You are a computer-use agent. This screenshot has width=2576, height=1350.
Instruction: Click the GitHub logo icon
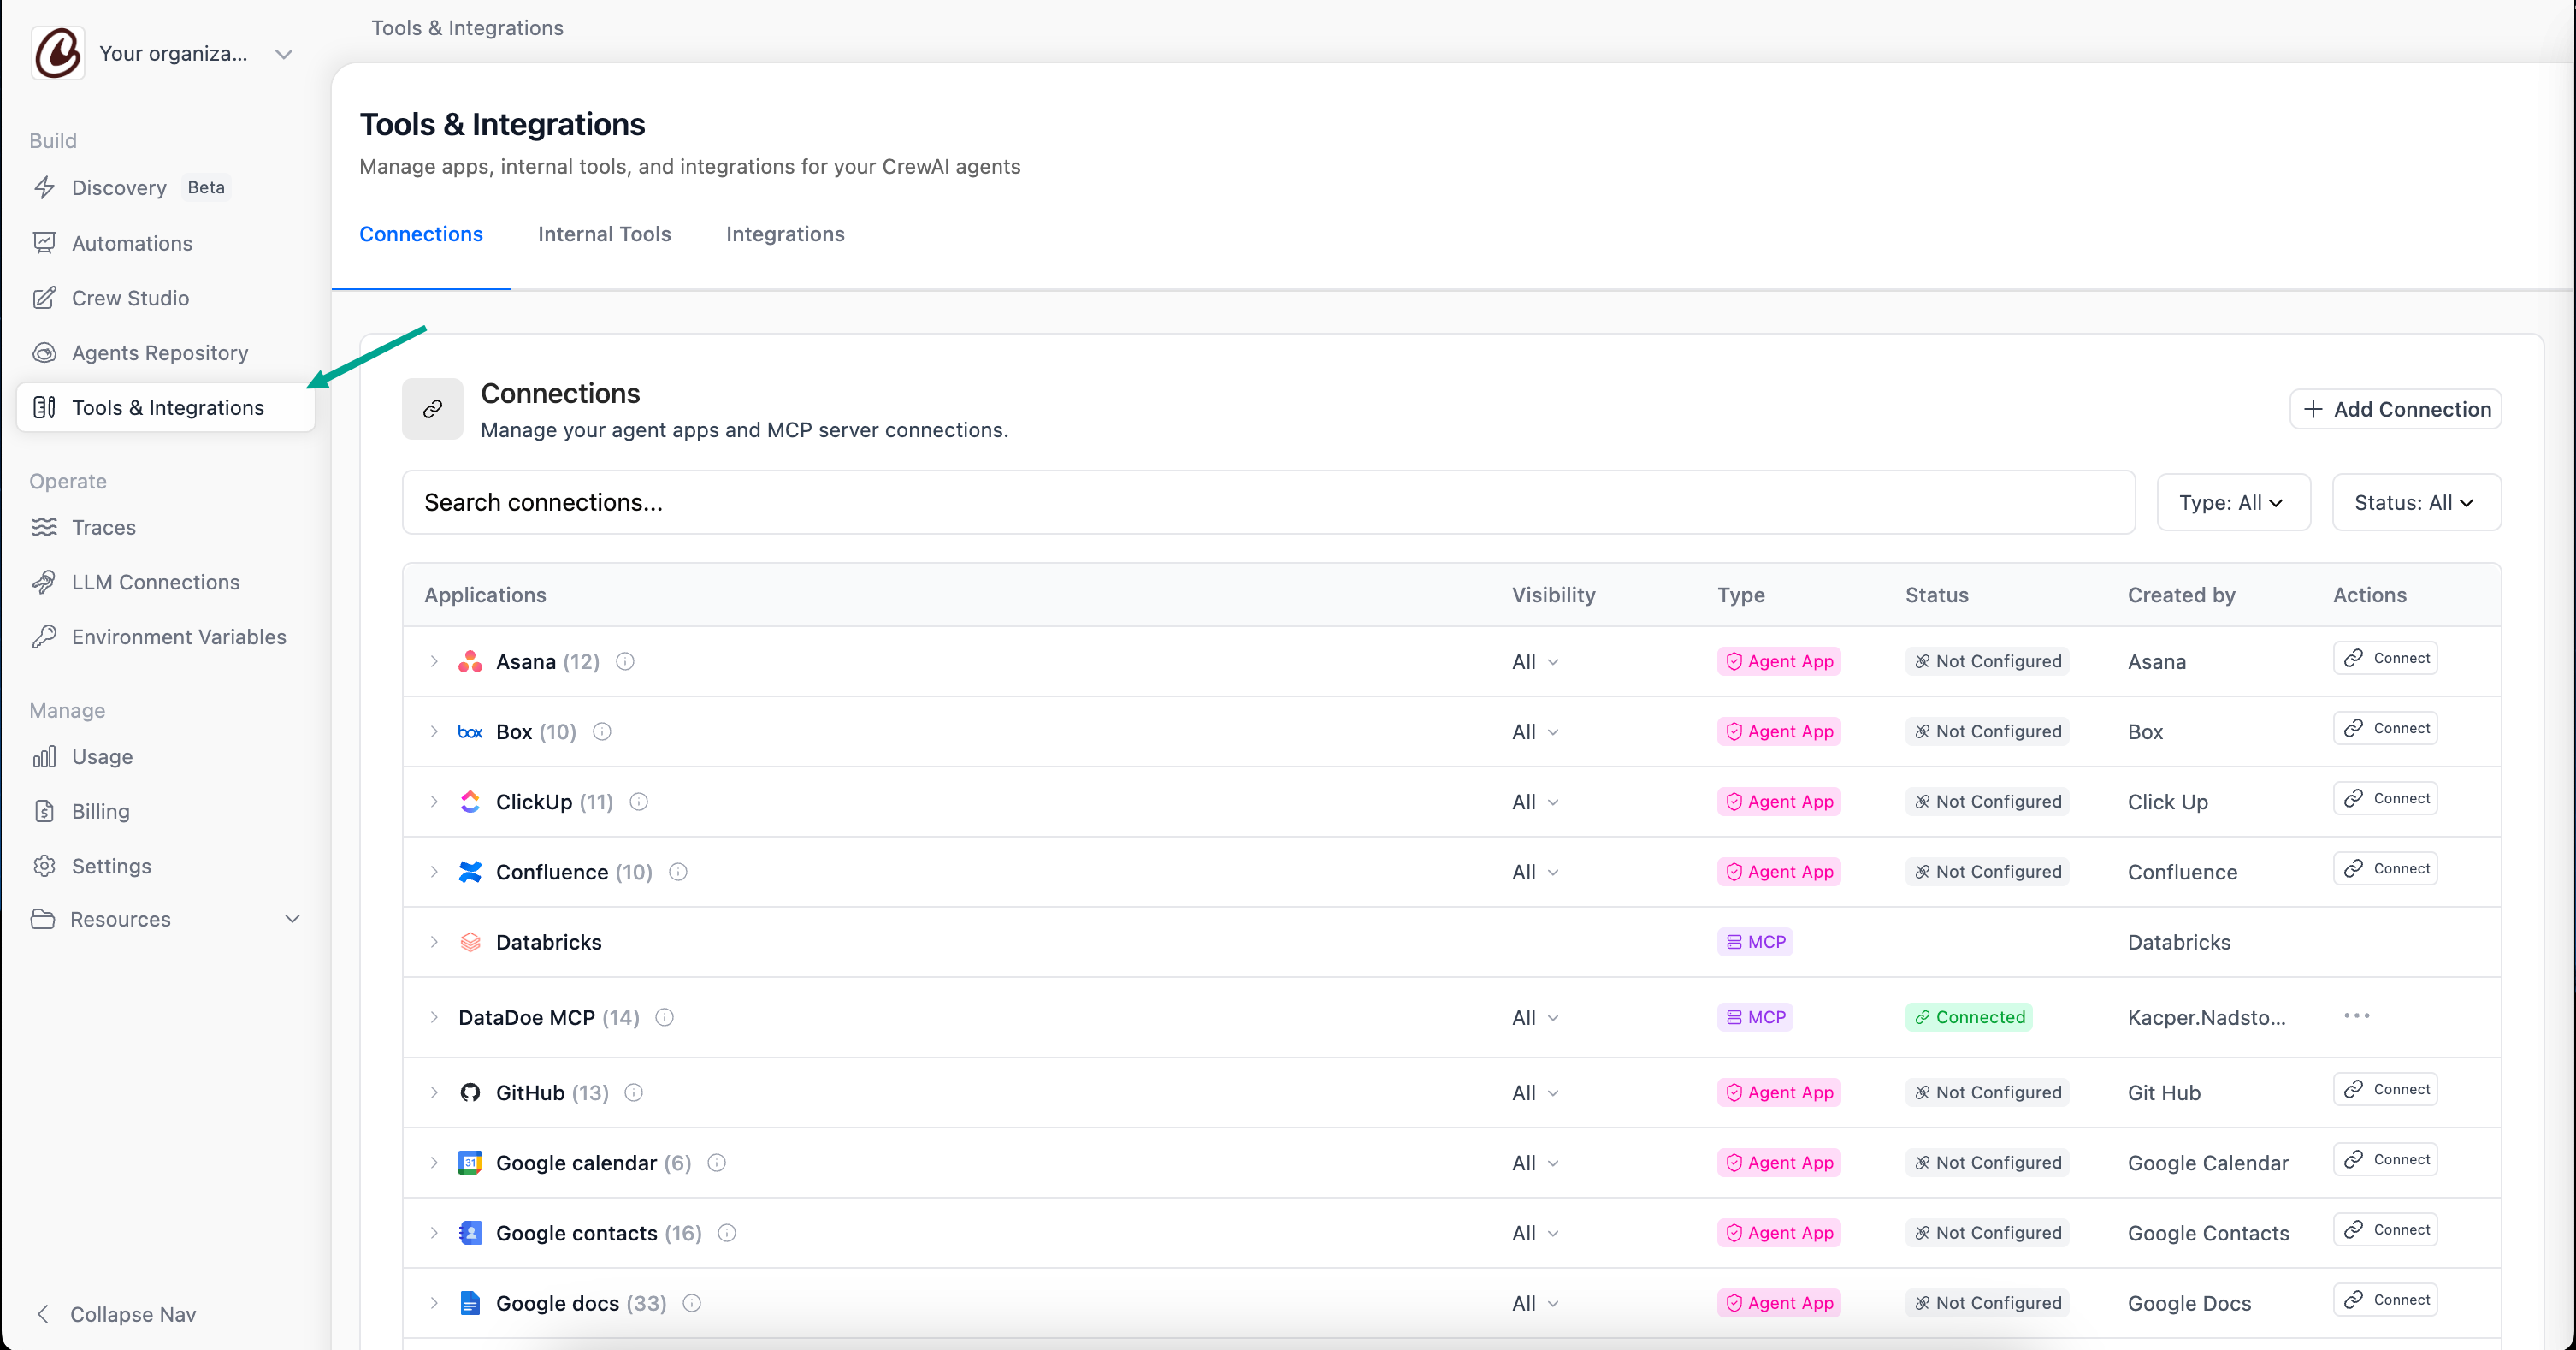click(x=470, y=1093)
